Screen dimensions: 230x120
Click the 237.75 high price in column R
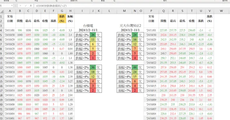click(x=173, y=30)
